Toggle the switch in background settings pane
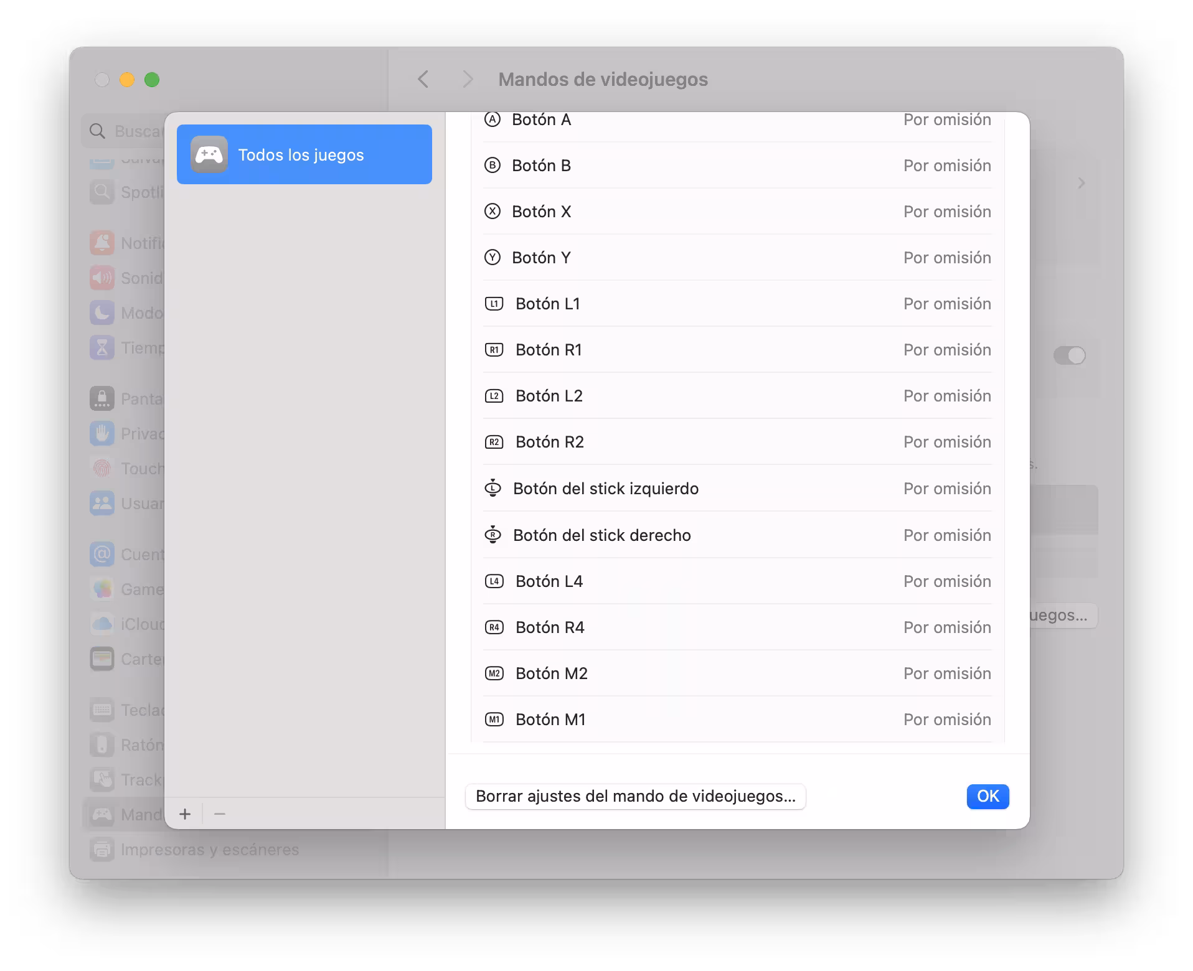The height and width of the screenshot is (971, 1193). coord(1069,355)
